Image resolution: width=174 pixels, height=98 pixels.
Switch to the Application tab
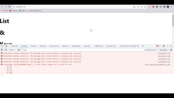tap(76, 46)
